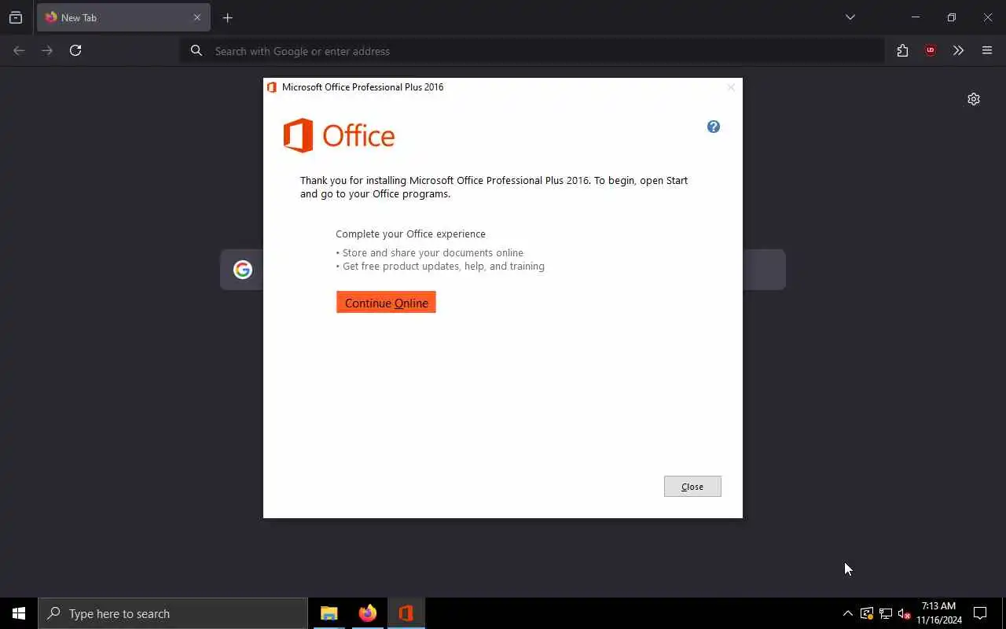The width and height of the screenshot is (1006, 629).
Task: Select the Office installer taskbar icon
Action: (406, 613)
